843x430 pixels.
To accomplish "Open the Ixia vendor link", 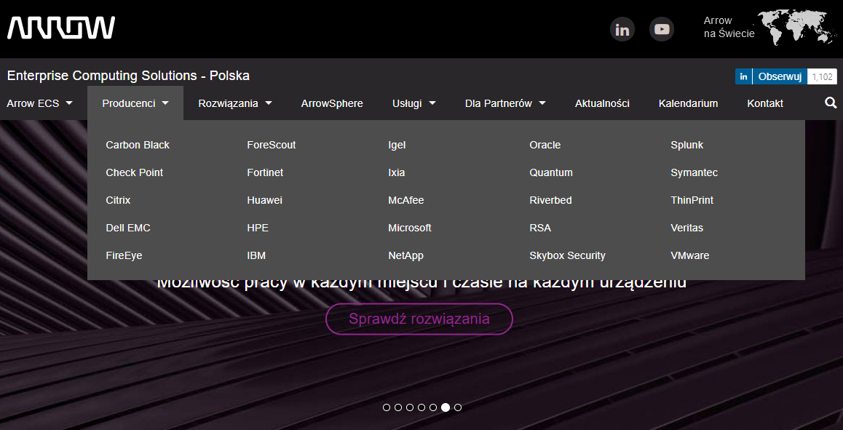I will click(396, 172).
